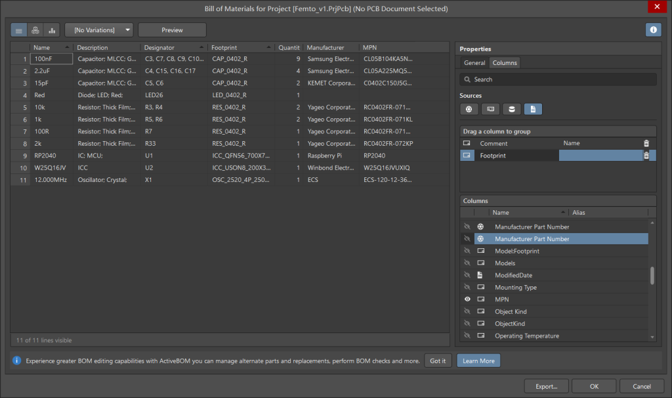Show the highlighted Manufacturer Part Number column
The width and height of the screenshot is (672, 398).
click(467, 239)
